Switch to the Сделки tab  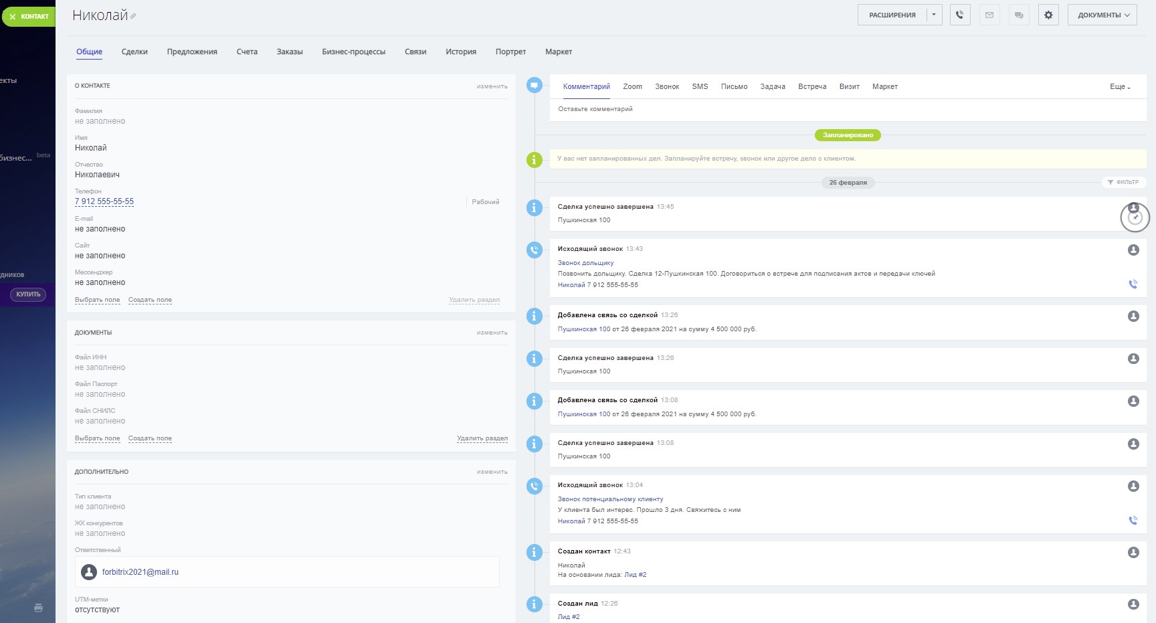134,52
